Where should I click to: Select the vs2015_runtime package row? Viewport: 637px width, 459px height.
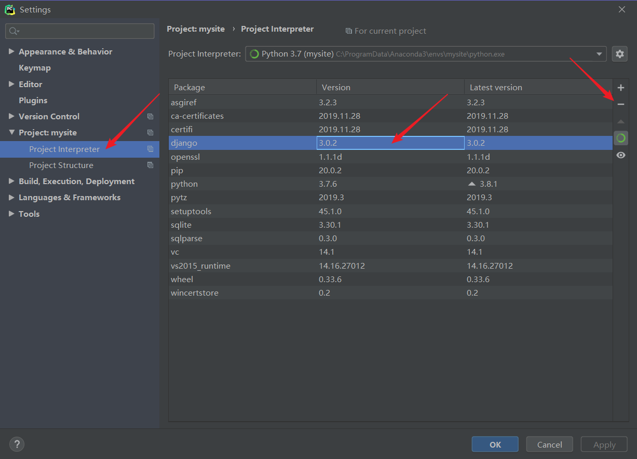click(390, 266)
